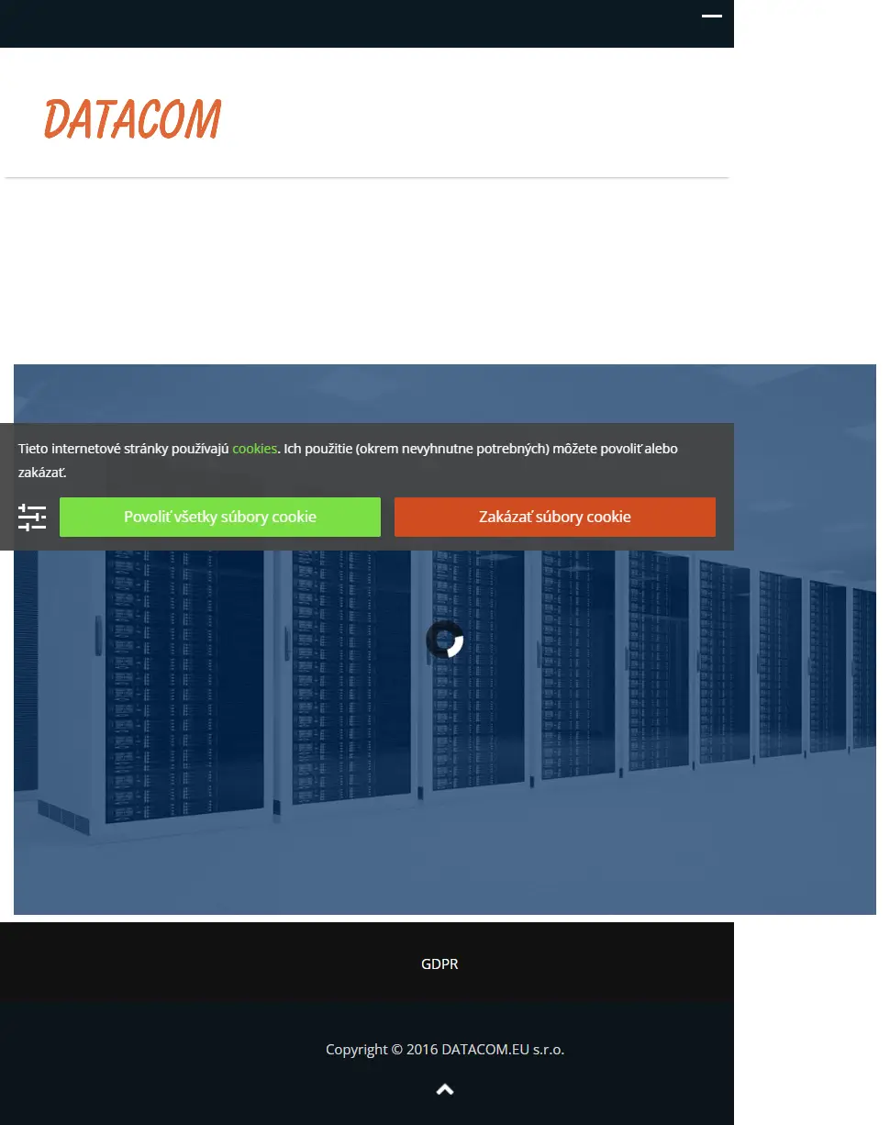Click Zakázať súbory cookie button

555,517
